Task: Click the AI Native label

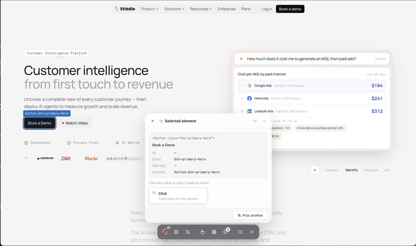Action: (x=130, y=143)
